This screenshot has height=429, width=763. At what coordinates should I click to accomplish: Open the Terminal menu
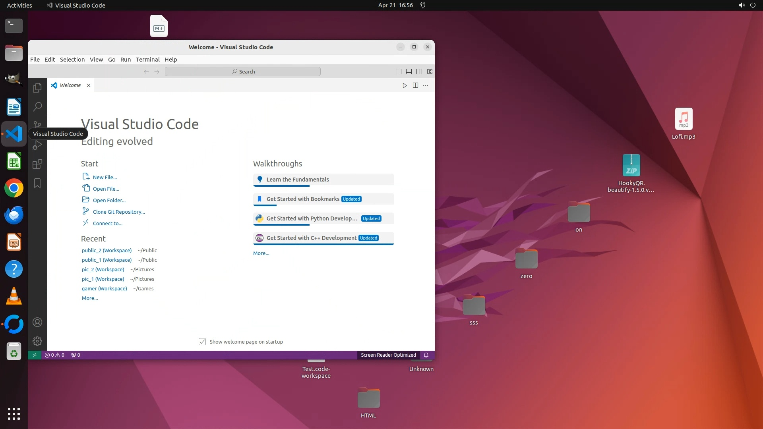click(x=147, y=60)
